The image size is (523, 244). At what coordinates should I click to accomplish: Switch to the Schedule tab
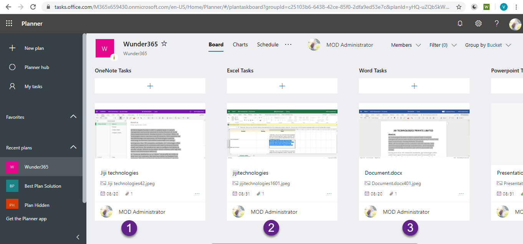coord(268,44)
